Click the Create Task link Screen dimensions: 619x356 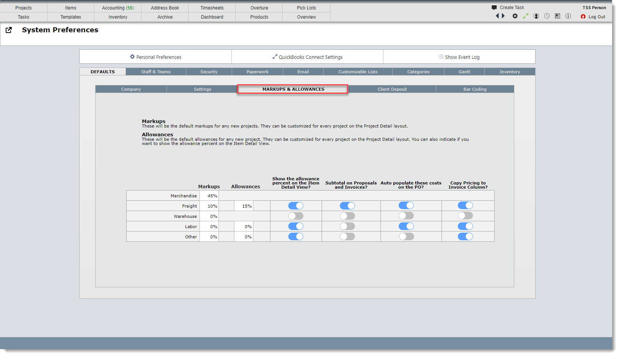click(x=512, y=8)
